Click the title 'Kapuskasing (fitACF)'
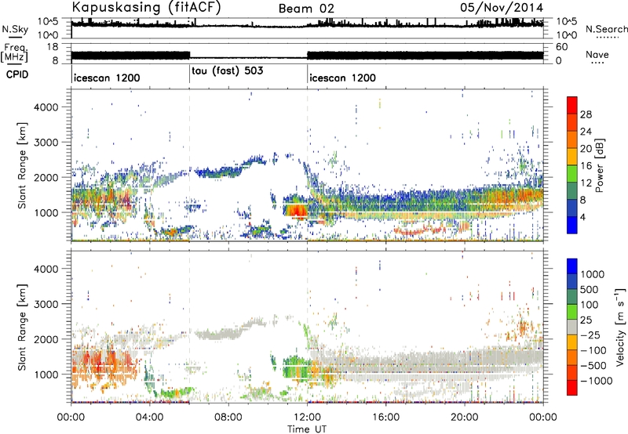 146,7
